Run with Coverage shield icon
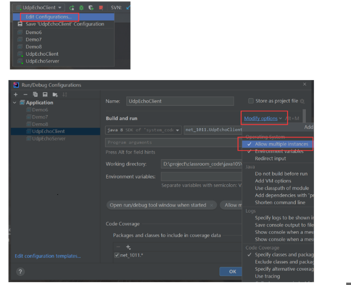The height and width of the screenshot is (285, 351). coord(91,8)
